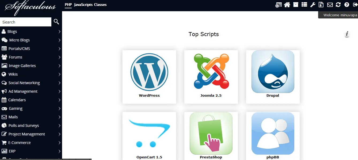Click the Calendars category label
The height and width of the screenshot is (160, 358).
(17, 100)
